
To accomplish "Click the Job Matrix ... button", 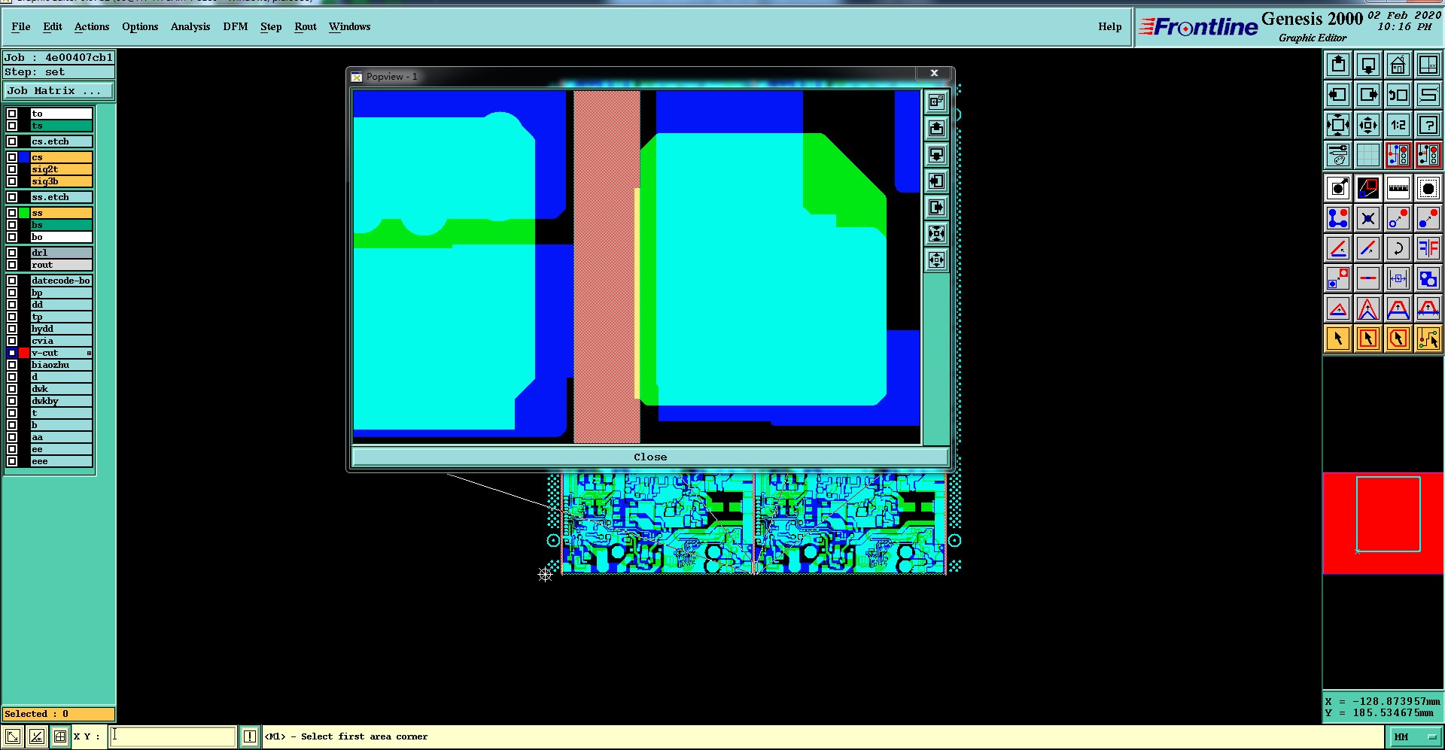I will (x=59, y=90).
